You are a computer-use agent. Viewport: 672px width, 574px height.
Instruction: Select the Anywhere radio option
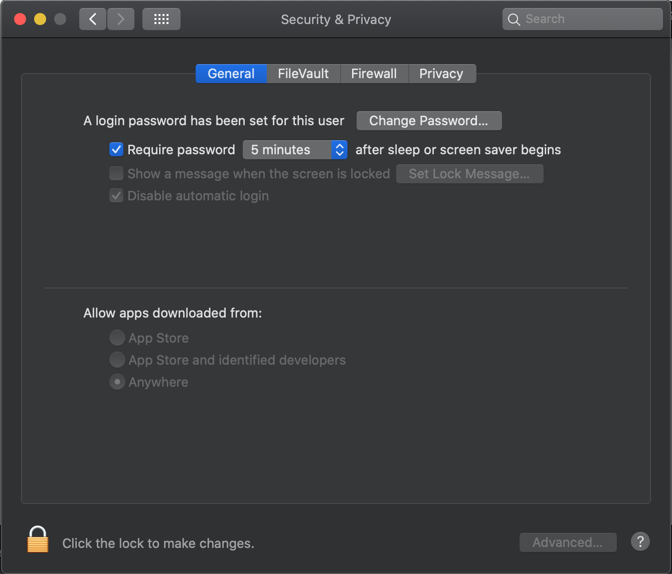[x=117, y=382]
